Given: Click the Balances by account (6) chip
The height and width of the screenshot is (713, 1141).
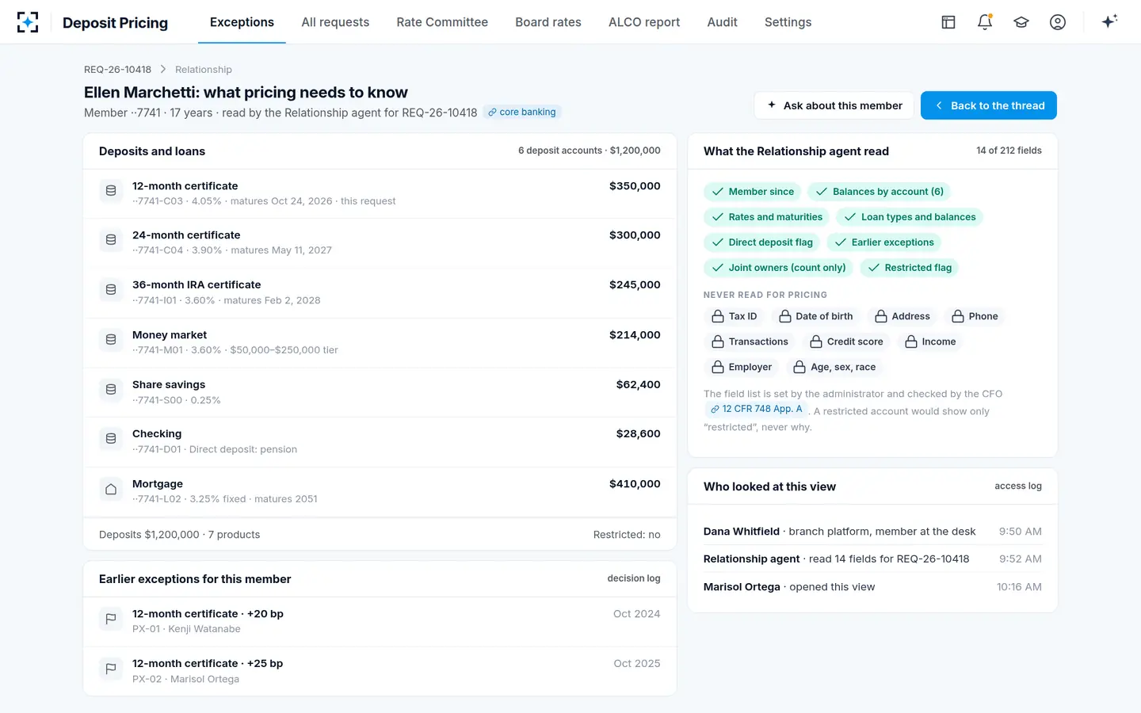Looking at the screenshot, I should [880, 192].
